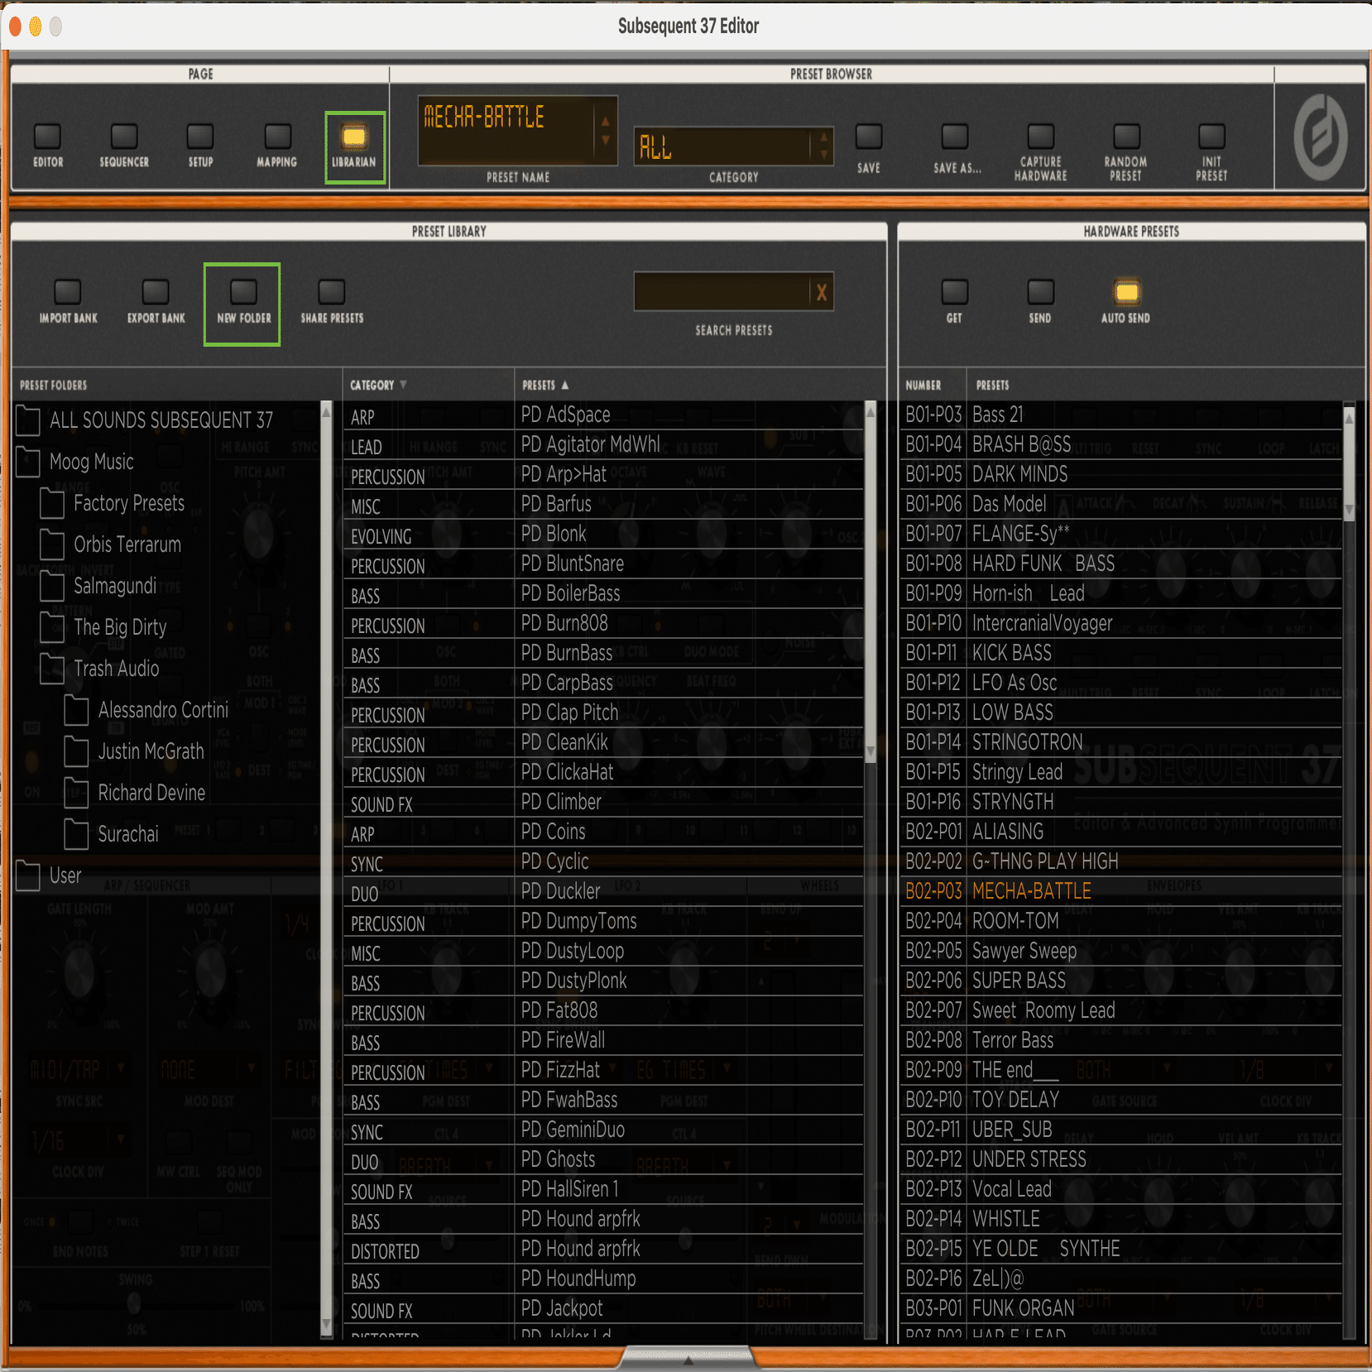This screenshot has height=1372, width=1372.
Task: Switch to the Sequencer page
Action: coord(124,137)
